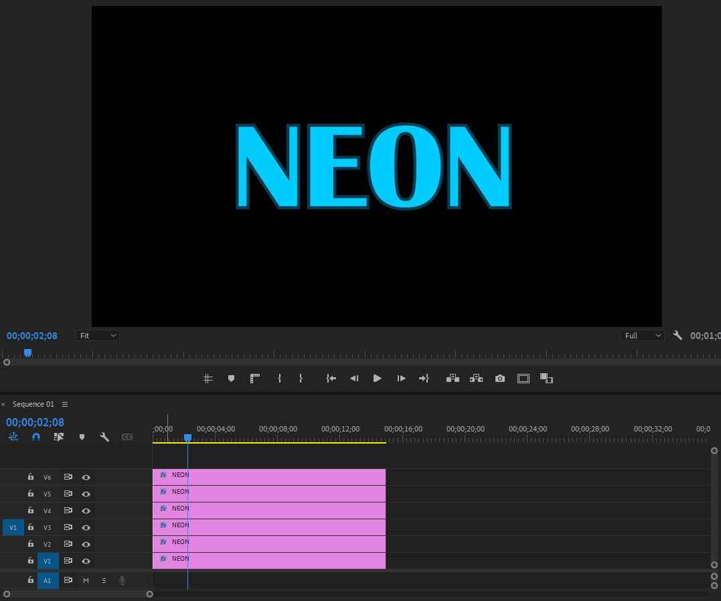721x601 pixels.
Task: Target the V1 track header label
Action: tap(48, 561)
